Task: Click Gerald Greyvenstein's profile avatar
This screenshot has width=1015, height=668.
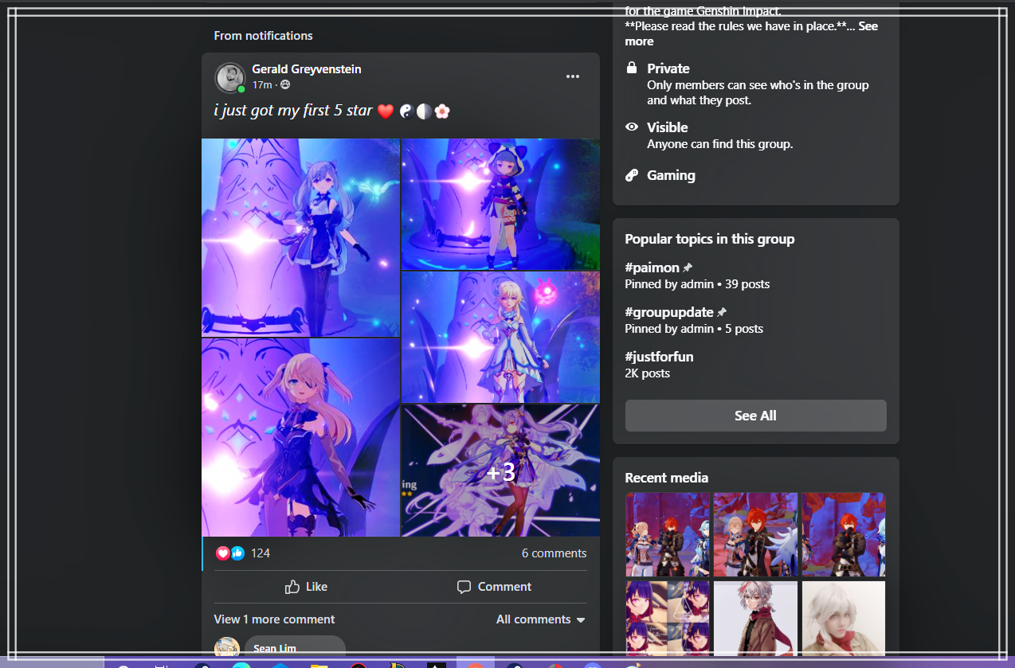Action: click(x=229, y=77)
